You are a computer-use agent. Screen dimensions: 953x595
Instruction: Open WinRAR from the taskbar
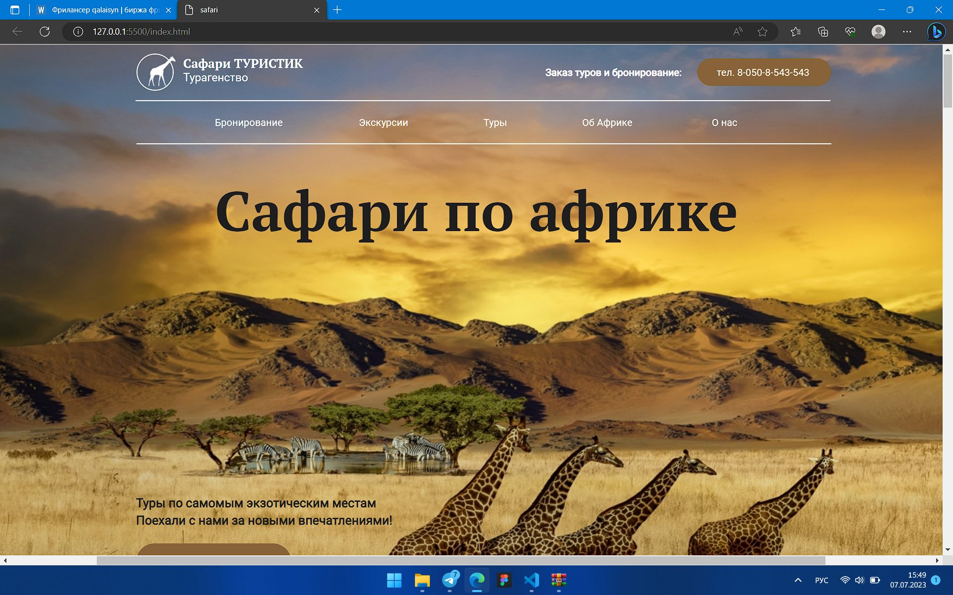click(559, 580)
